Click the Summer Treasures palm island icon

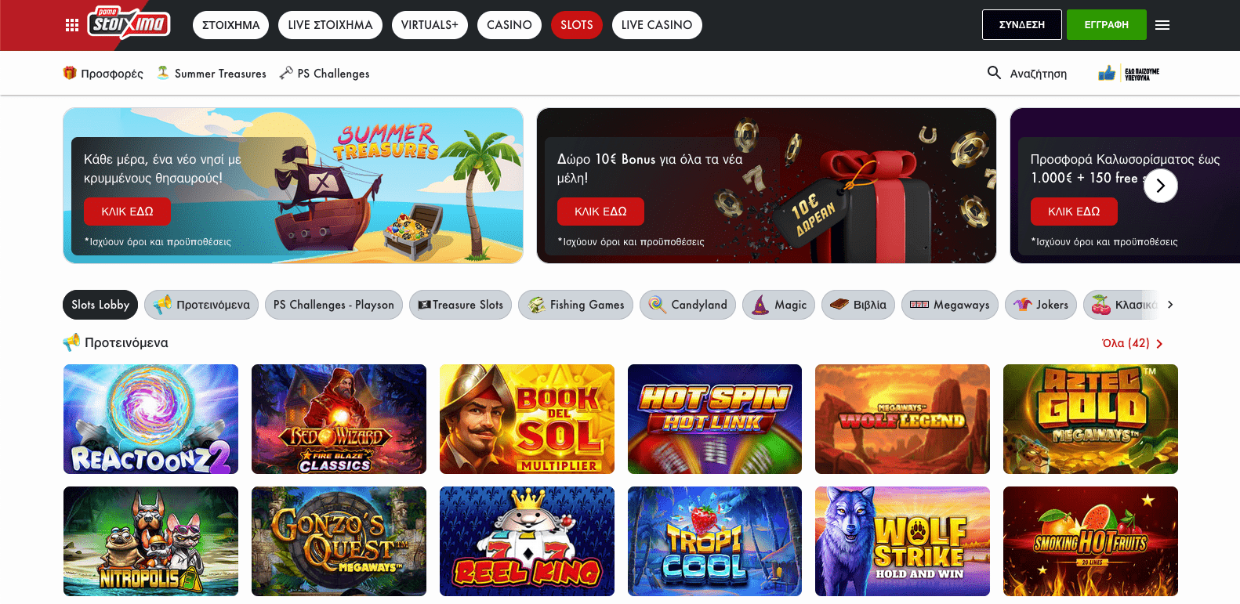pyautogui.click(x=163, y=73)
